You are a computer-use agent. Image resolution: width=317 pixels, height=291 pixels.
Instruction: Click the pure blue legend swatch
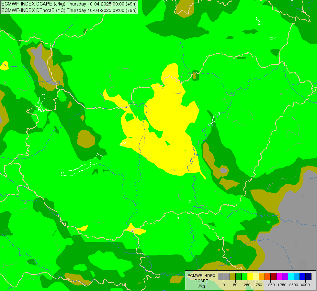(x=303, y=277)
